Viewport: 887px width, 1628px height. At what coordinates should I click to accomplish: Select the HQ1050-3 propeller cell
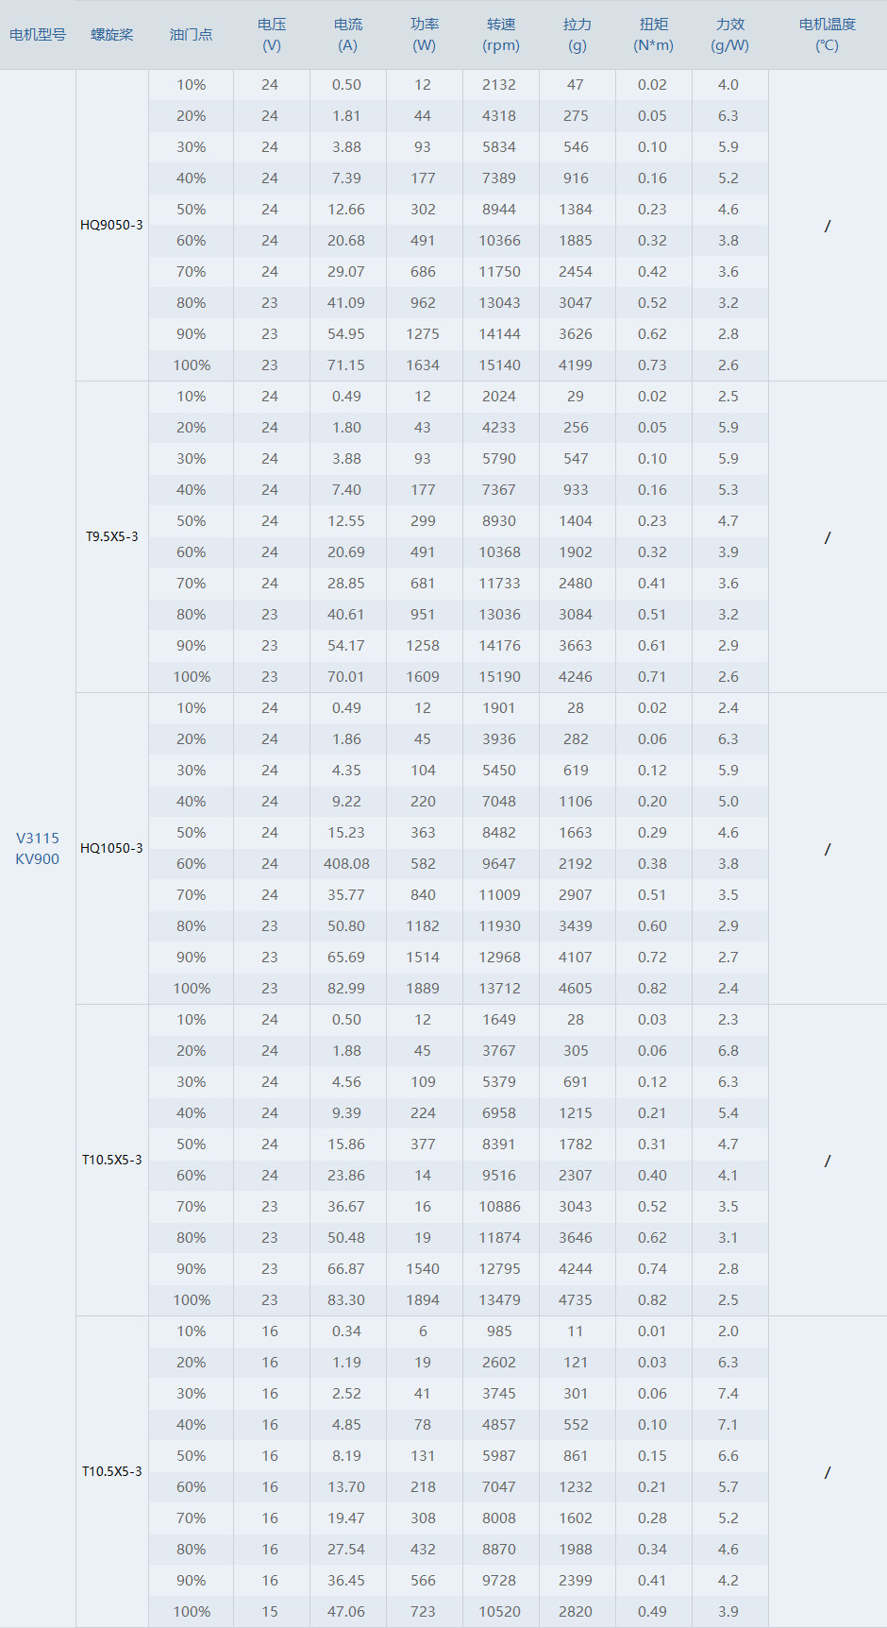point(112,848)
